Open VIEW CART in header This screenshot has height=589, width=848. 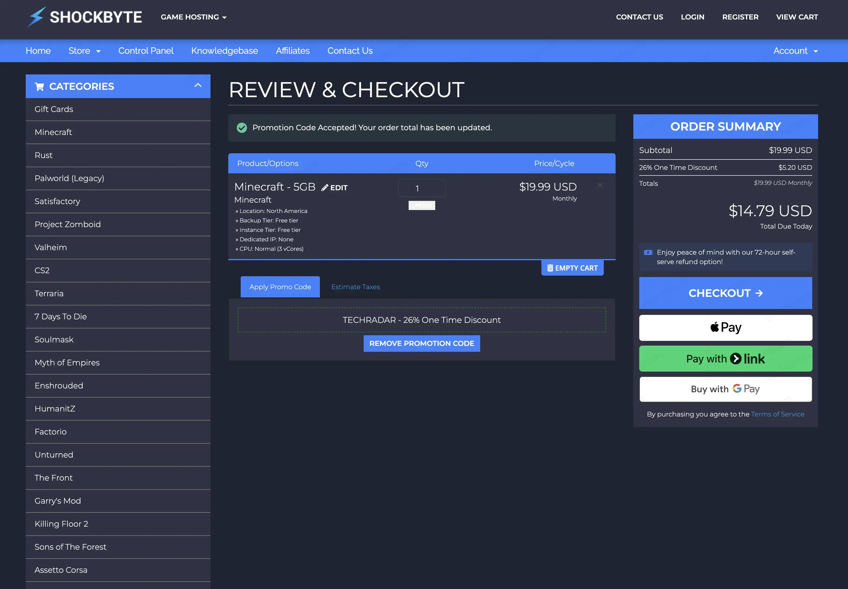pos(797,17)
